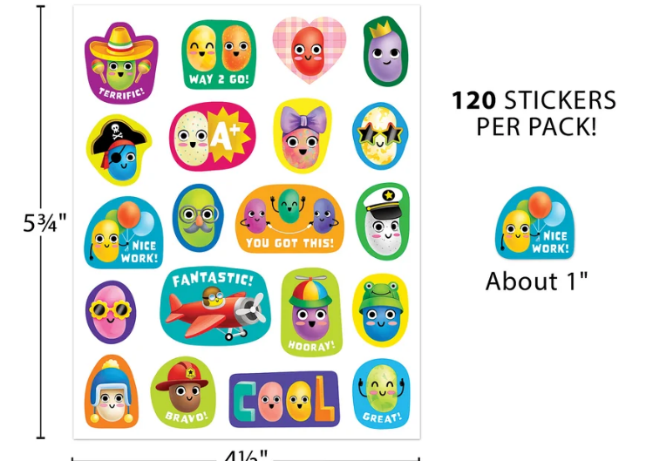
Task: Click the 'You Got This!' orange sticker
Action: pos(289,219)
